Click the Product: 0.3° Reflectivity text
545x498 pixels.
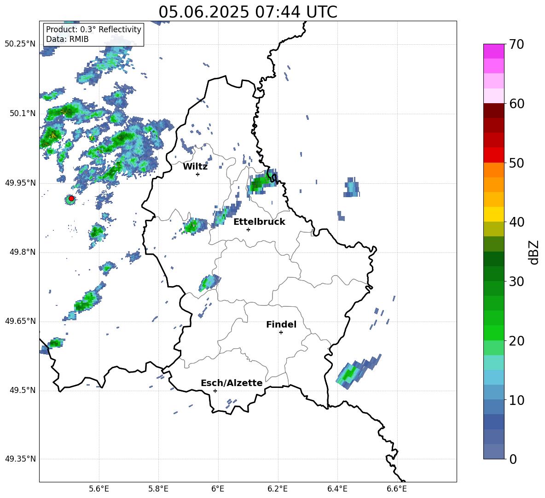(x=93, y=29)
